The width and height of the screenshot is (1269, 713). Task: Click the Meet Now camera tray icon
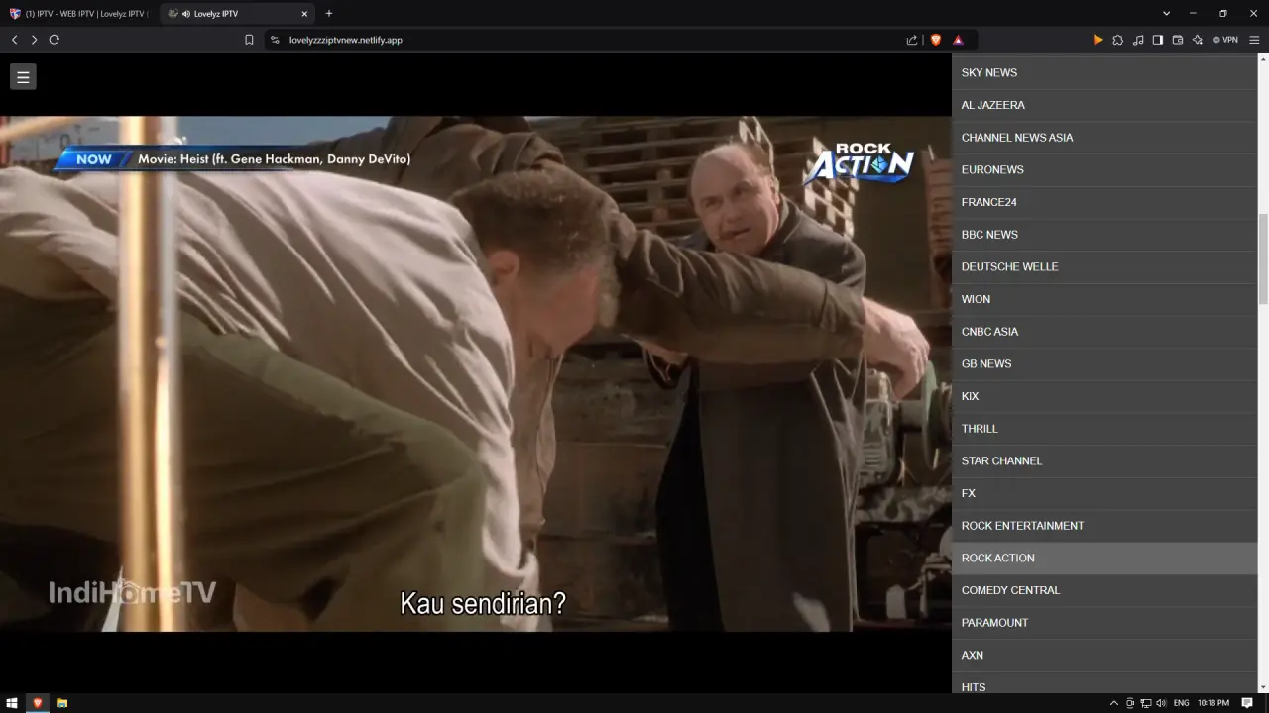pos(1130,703)
